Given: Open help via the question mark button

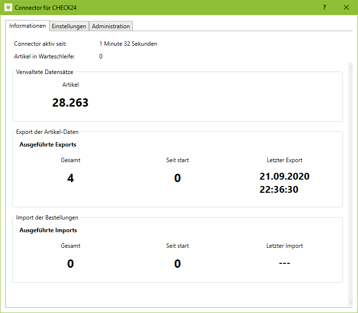Looking at the screenshot, I should pyautogui.click(x=324, y=7).
